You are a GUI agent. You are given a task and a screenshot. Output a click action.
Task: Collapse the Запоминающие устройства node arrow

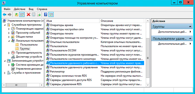[x=5, y=61]
